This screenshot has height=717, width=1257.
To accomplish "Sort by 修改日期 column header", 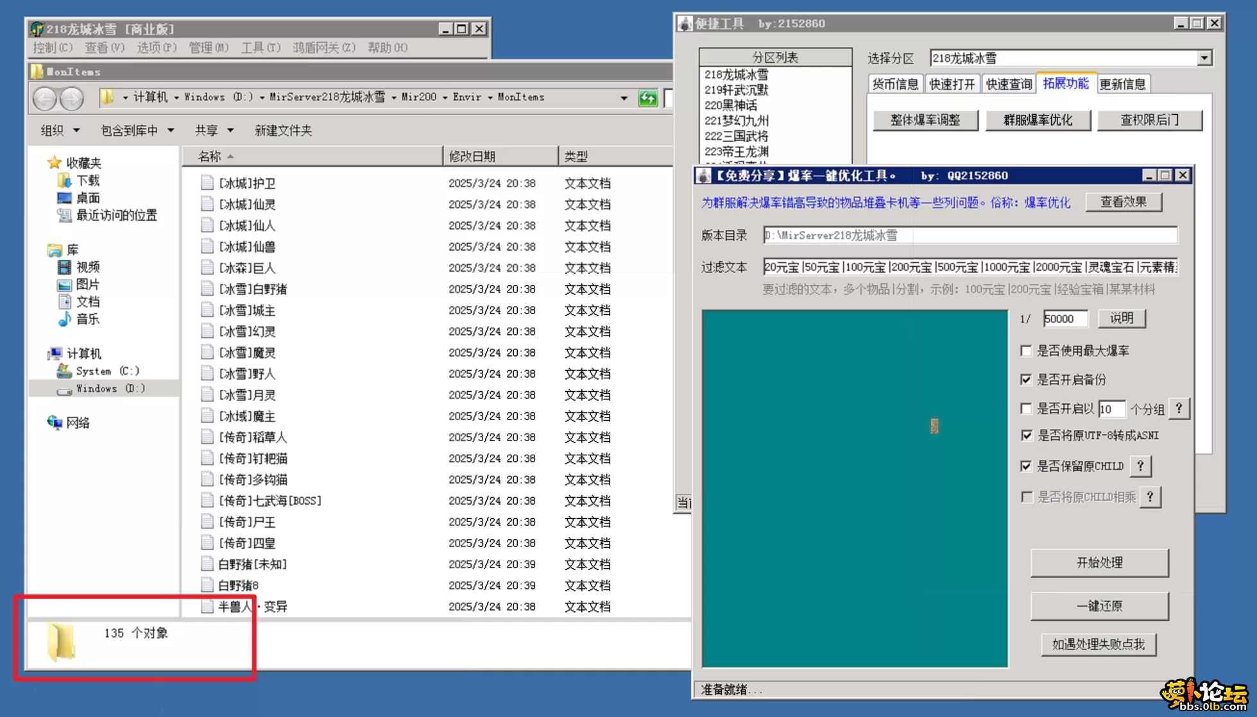I will click(500, 156).
